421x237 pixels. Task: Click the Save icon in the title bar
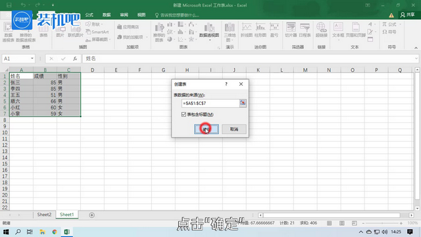click(x=9, y=5)
